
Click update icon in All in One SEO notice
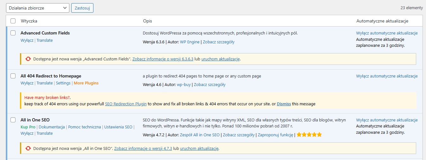coord(28,148)
